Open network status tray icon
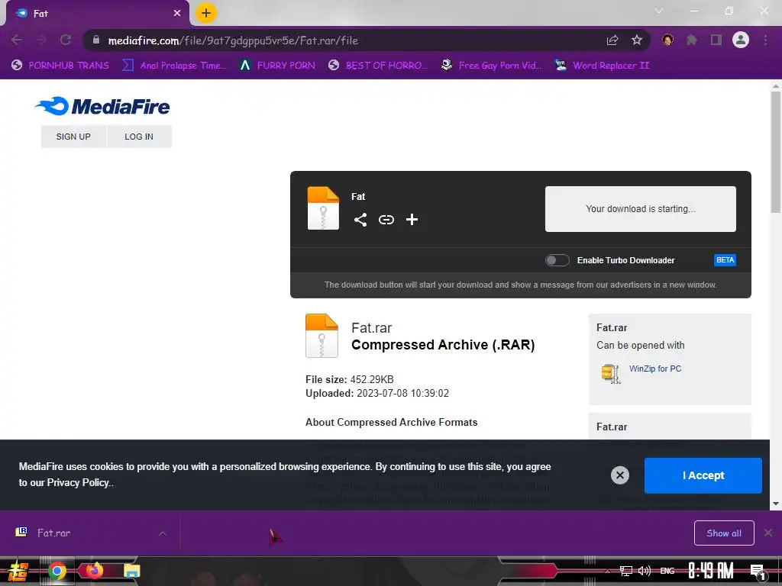Viewport: 782px width, 586px height. (x=625, y=571)
